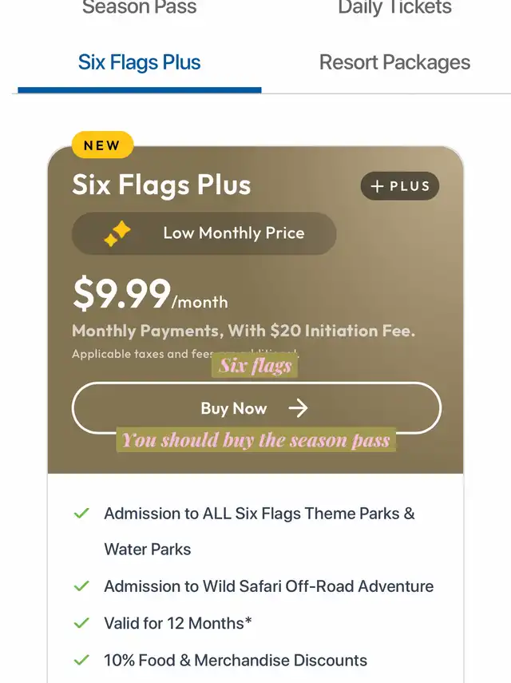Screen dimensions: 511x683
Task: Click the arrow icon inside Buy Now
Action: [x=298, y=408]
